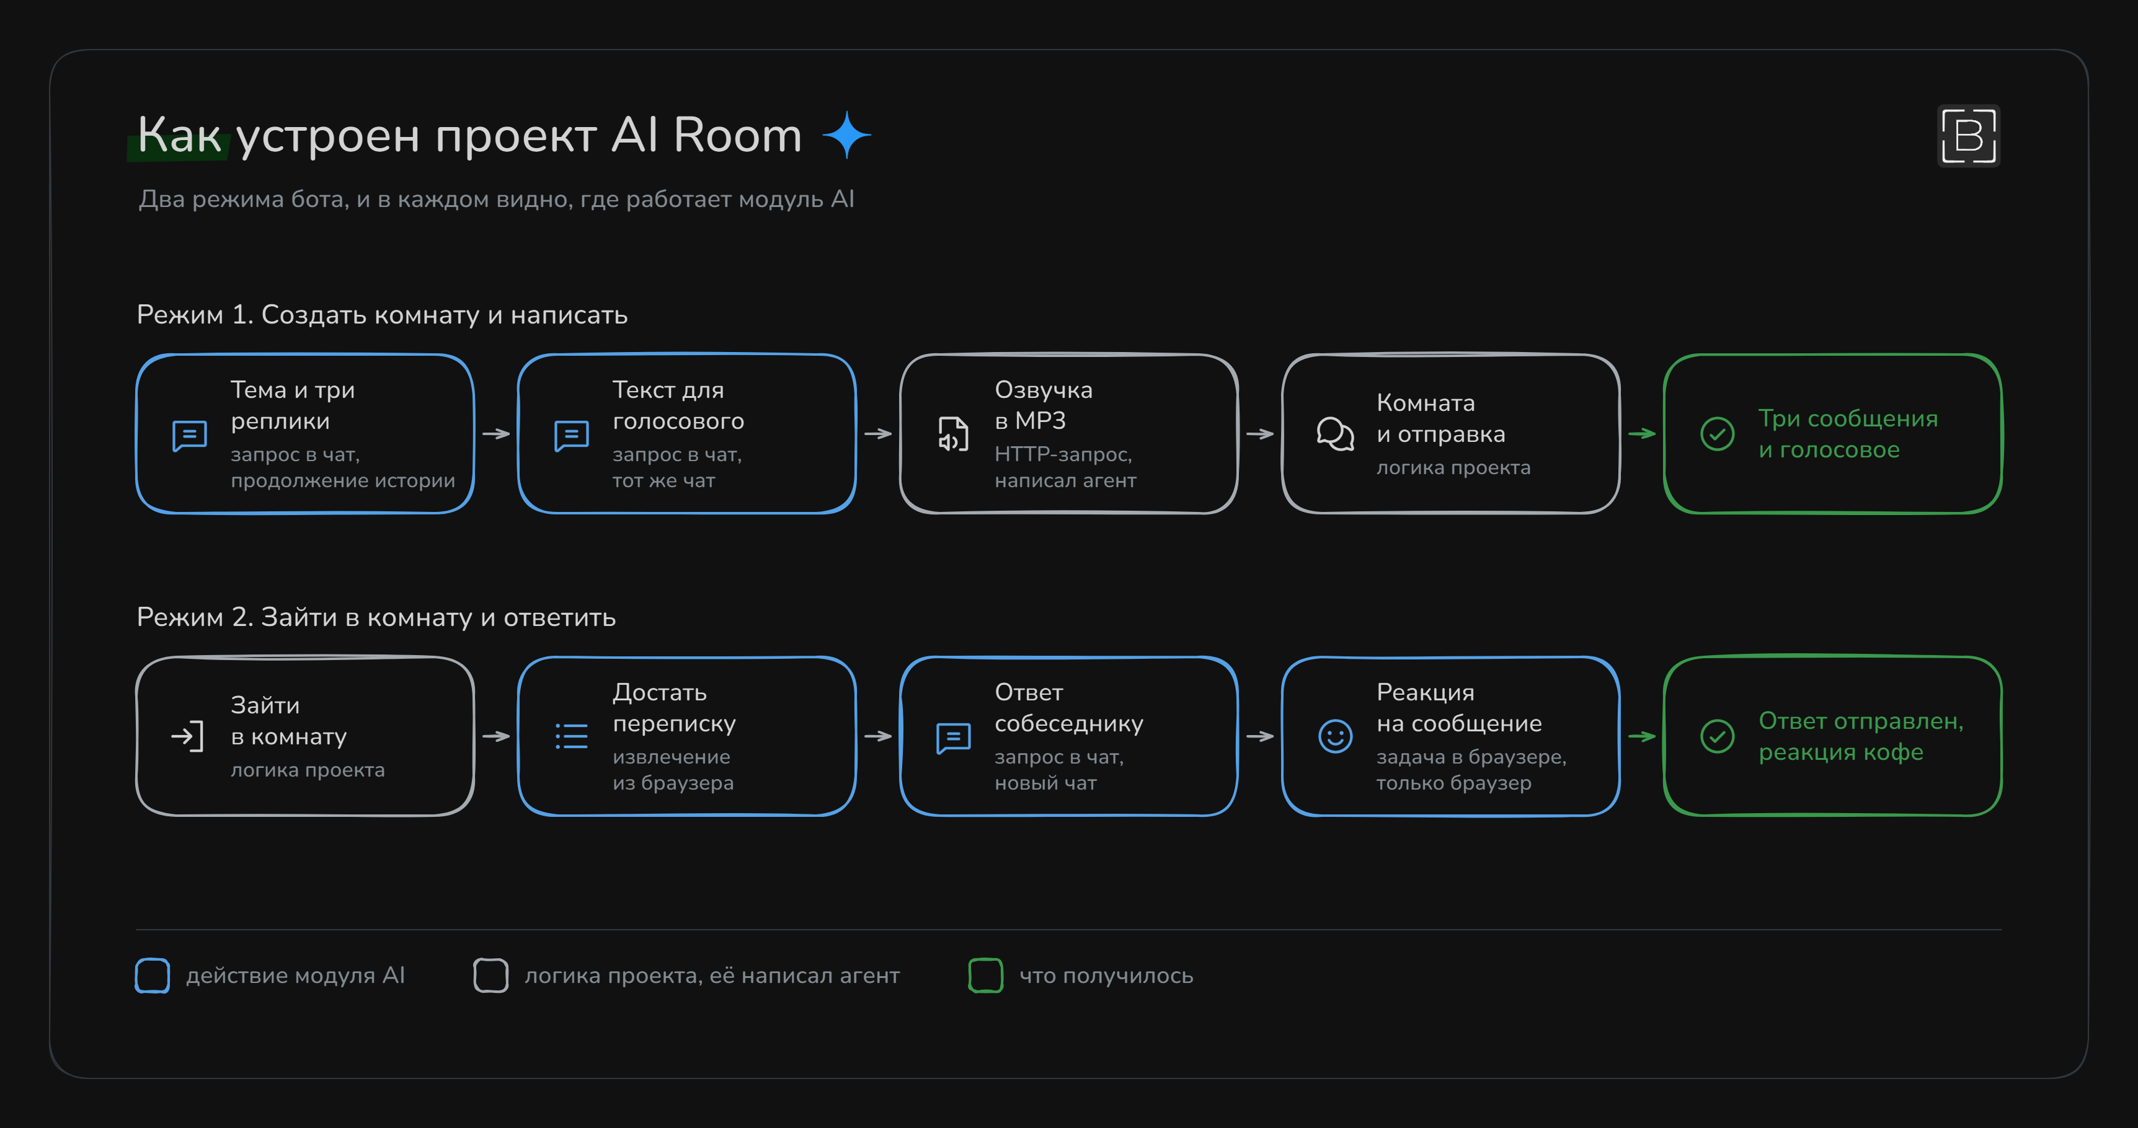Click the text 'Комната и отправка'
The width and height of the screenshot is (2138, 1128).
1440,419
